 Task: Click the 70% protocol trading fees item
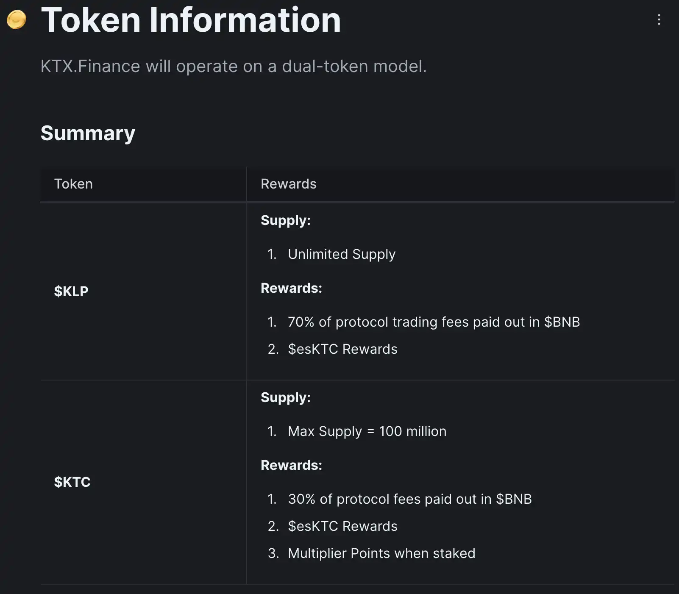pyautogui.click(x=434, y=322)
